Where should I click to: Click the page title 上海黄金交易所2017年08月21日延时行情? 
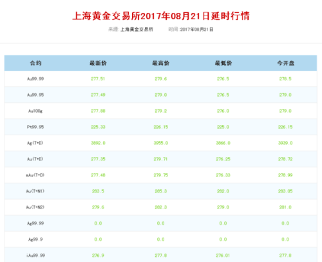pyautogui.click(x=161, y=16)
